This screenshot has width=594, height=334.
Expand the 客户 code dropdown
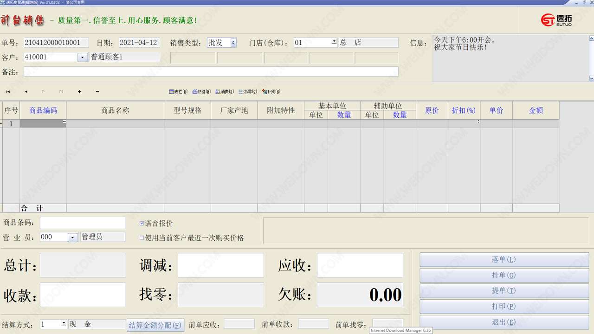[x=83, y=58]
